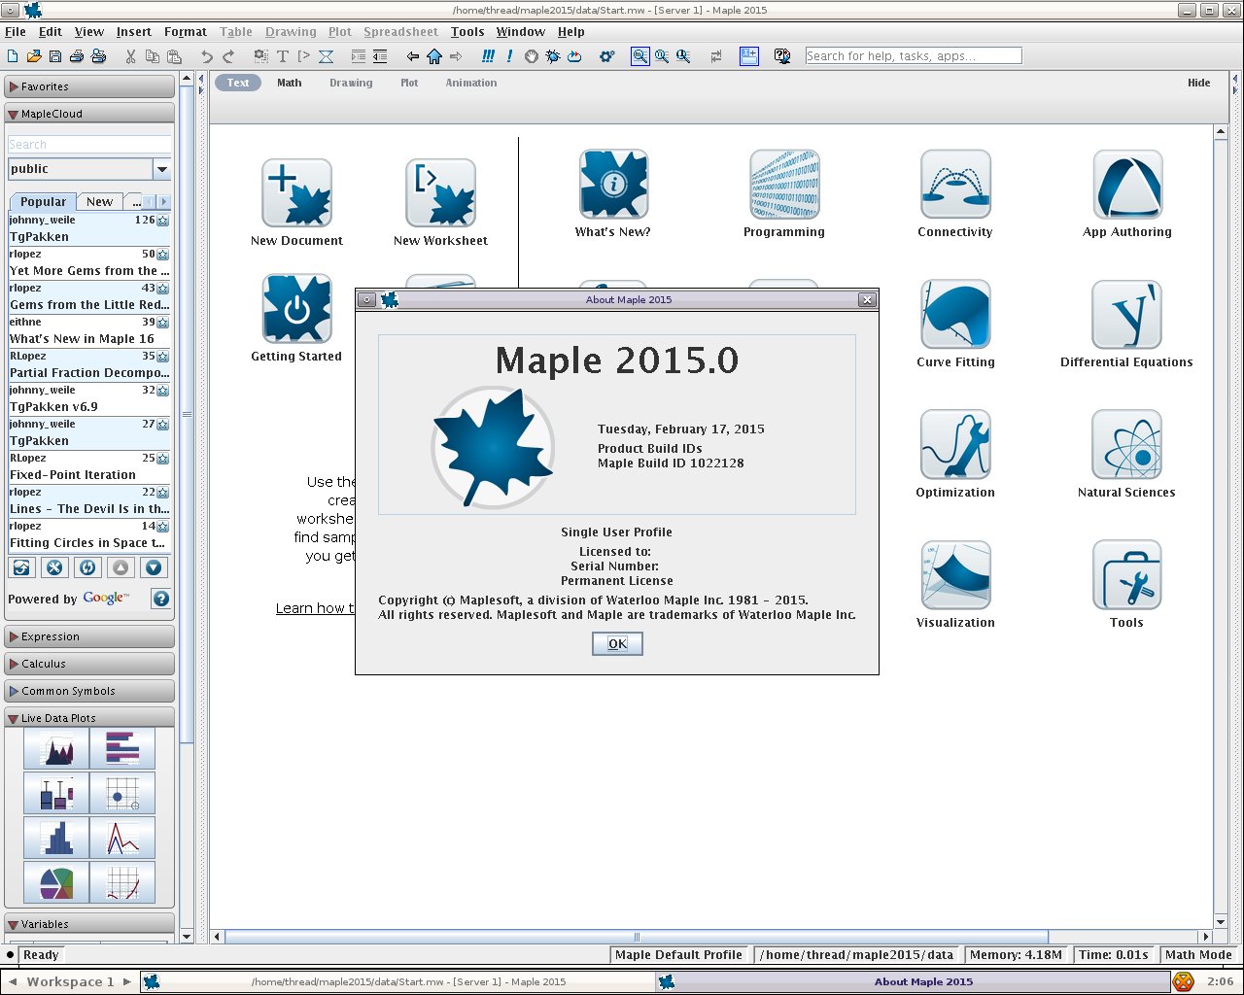
Task: Open the Tools menu
Action: (x=467, y=32)
